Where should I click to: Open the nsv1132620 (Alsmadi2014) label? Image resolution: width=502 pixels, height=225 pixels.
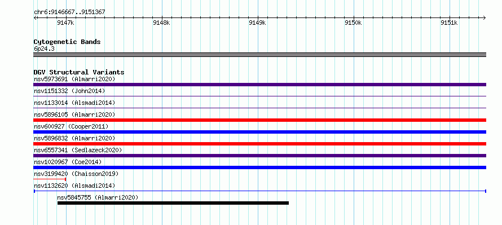point(74,186)
